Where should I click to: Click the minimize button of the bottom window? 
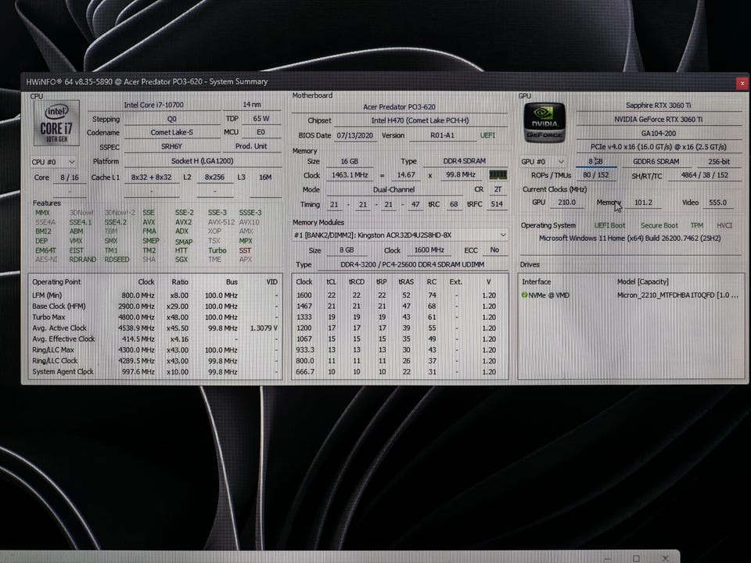(608, 558)
